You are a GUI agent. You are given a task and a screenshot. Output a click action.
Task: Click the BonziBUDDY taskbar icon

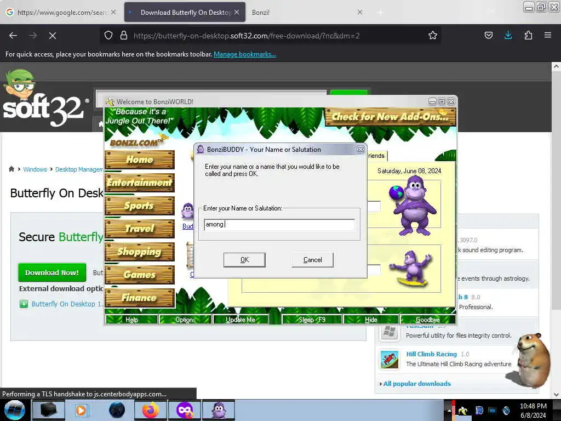pyautogui.click(x=219, y=410)
